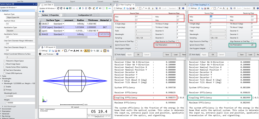Click the Aperture Value input field
Screen dimensions: 259x119
click(x=20, y=24)
